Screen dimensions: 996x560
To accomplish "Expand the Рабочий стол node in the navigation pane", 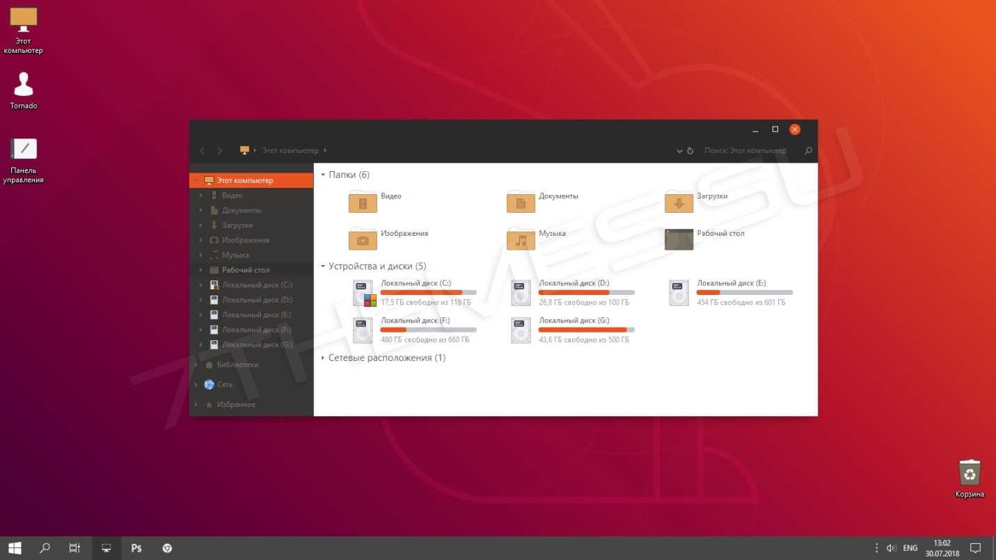I will [x=201, y=270].
